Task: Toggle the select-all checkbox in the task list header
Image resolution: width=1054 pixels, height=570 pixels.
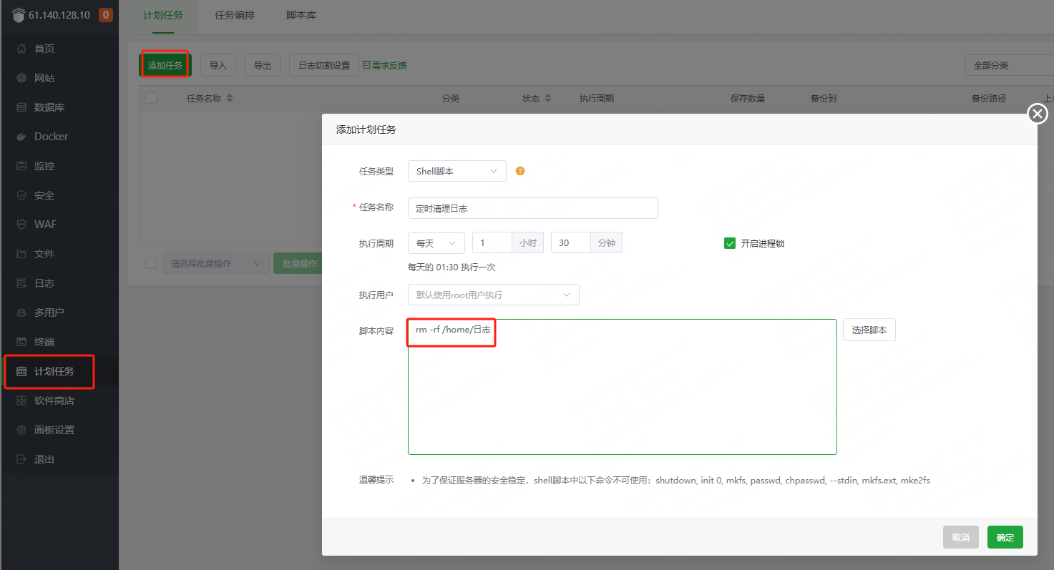Action: pos(150,98)
